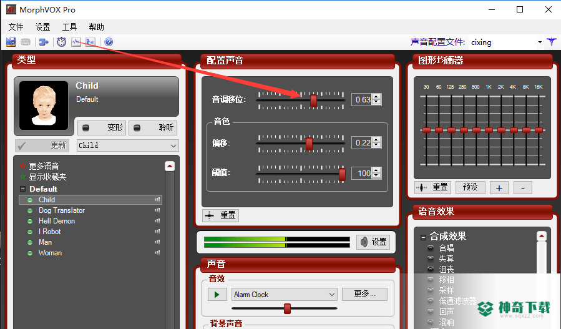The height and width of the screenshot is (329, 561).
Task: Click the checkmark on the 更新 button
Action: point(22,145)
